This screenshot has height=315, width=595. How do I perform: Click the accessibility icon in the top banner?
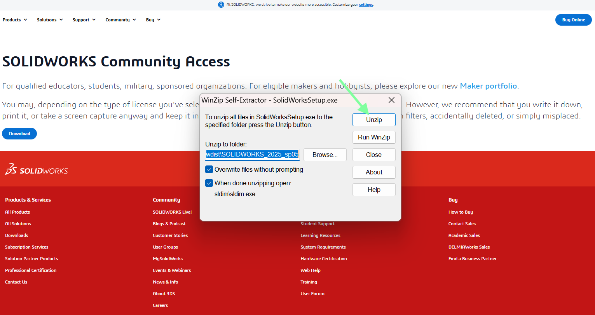[x=221, y=5]
